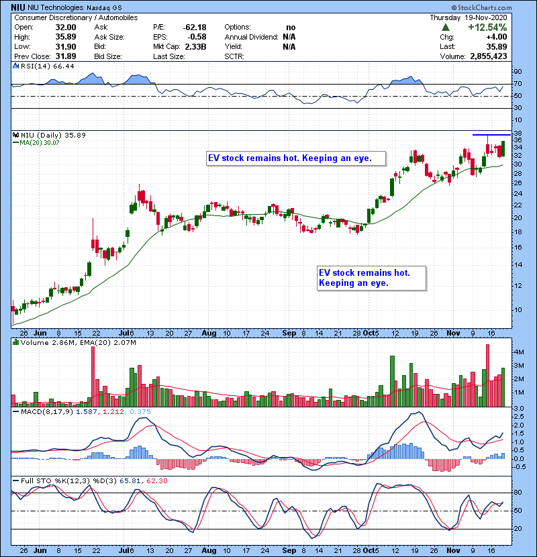Click the Nasdaq GS exchange label

click(x=105, y=7)
